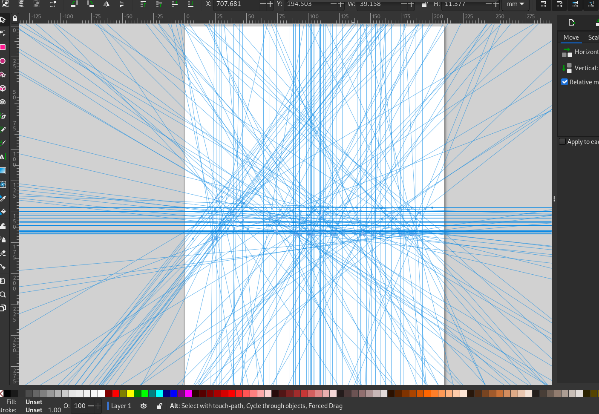Raise selection one step
This screenshot has height=414, width=599.
point(159,4)
